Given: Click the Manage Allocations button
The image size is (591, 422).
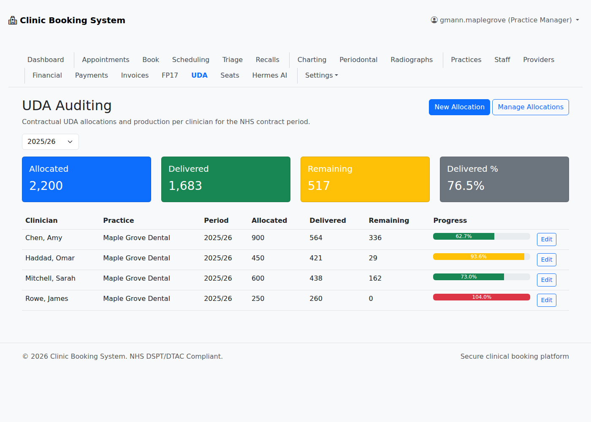Looking at the screenshot, I should (x=530, y=107).
